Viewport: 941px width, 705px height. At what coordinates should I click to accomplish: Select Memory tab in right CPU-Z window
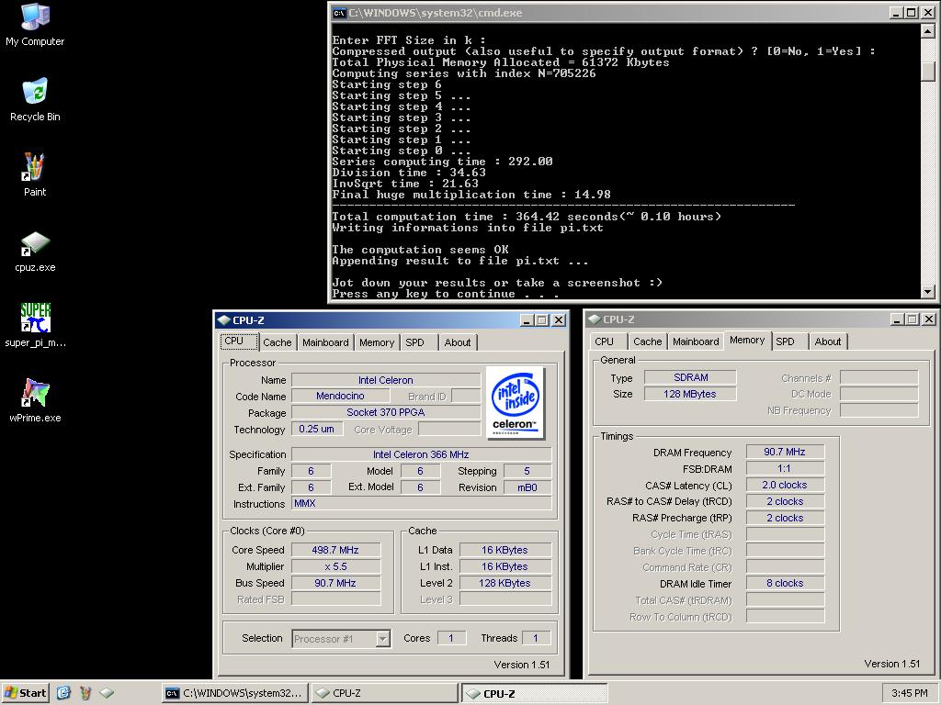click(x=747, y=340)
